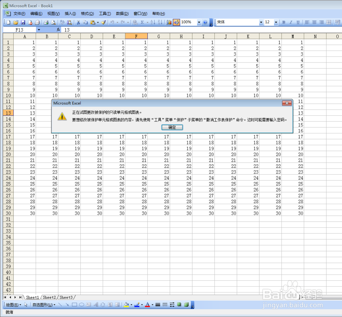Open the Paste options dropdown arrow
Image resolution: width=342 pixels, height=317 pixels.
pos(98,22)
